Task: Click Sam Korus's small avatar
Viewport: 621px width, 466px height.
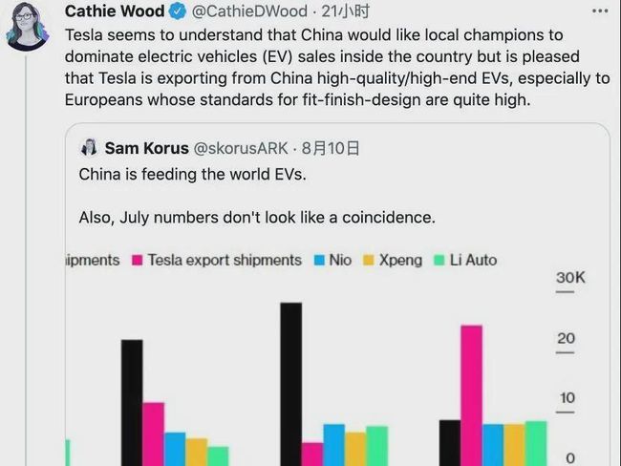Action: click(x=89, y=148)
